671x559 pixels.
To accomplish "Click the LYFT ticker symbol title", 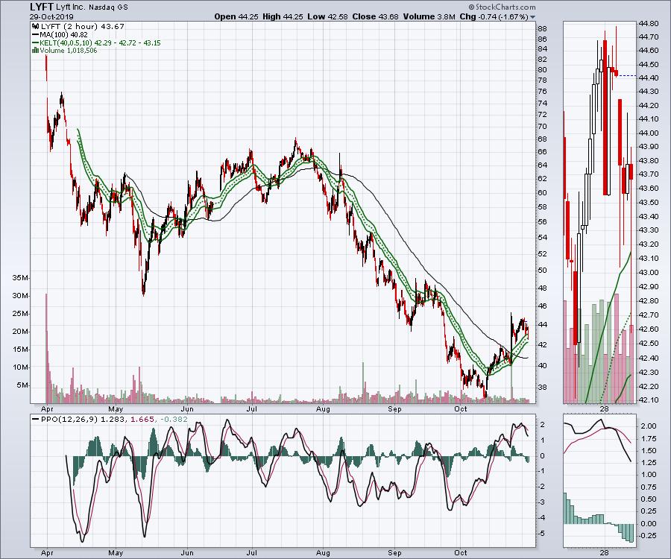I will coord(42,7).
